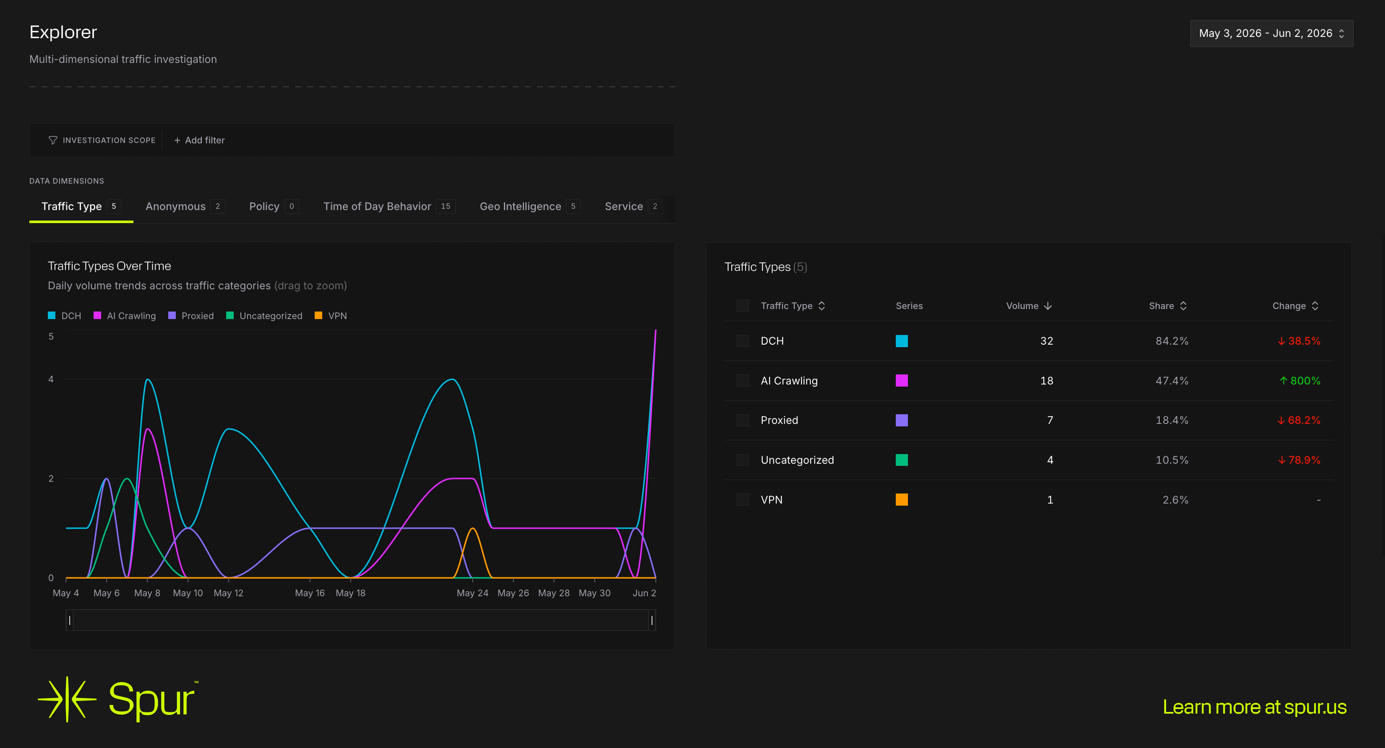The height and width of the screenshot is (748, 1385).
Task: Click the VPN traffic type name
Action: point(772,500)
